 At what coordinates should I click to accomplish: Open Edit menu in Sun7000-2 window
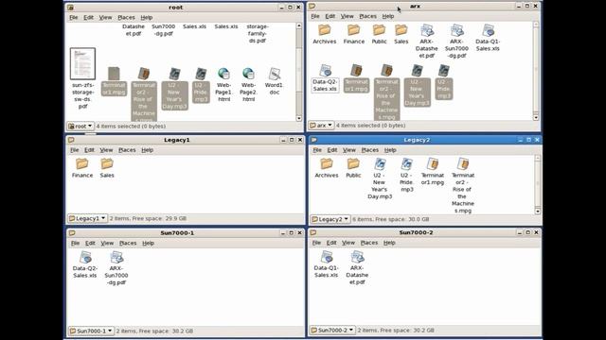click(331, 243)
